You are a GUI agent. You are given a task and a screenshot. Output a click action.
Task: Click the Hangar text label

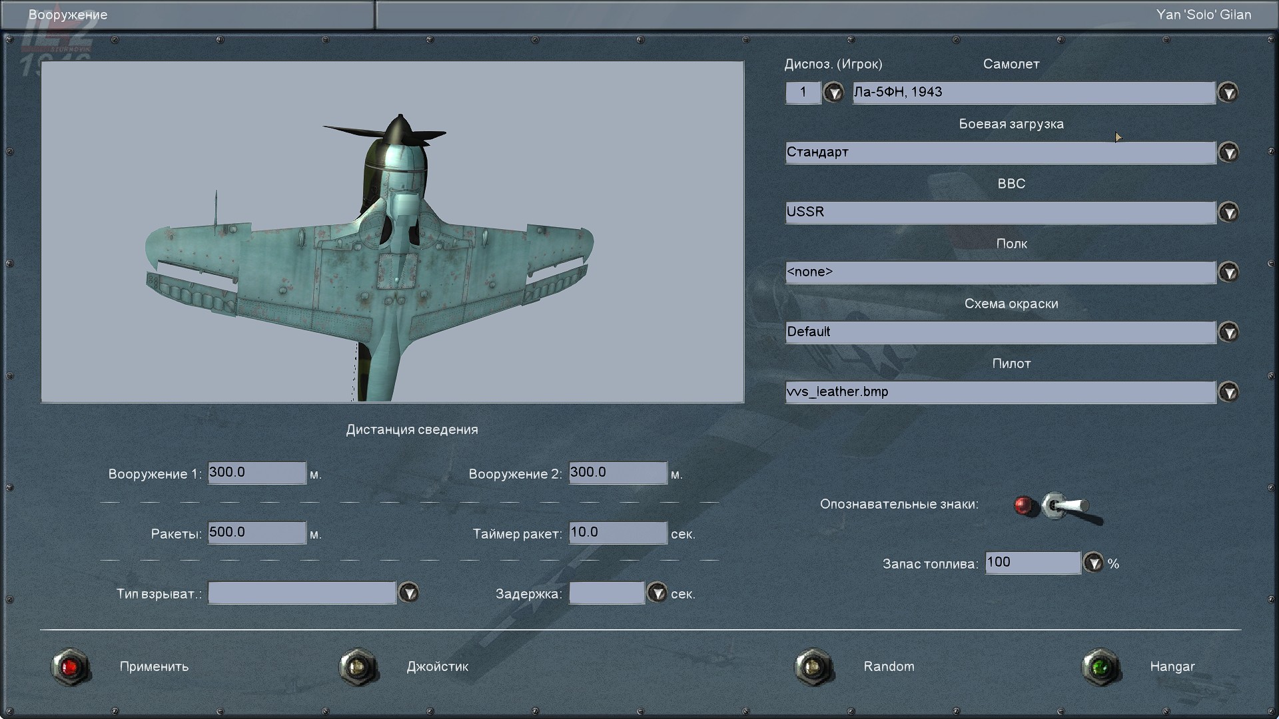[1172, 666]
